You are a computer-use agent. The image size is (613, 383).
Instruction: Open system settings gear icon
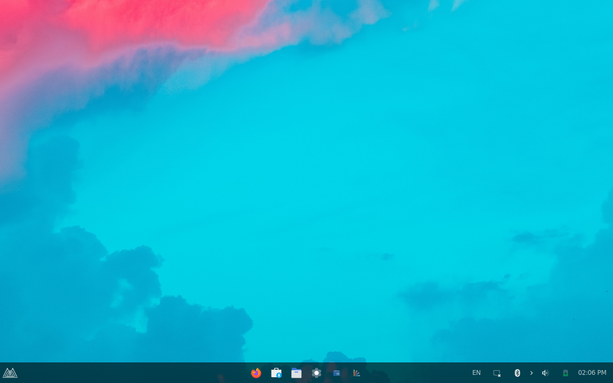coord(317,373)
